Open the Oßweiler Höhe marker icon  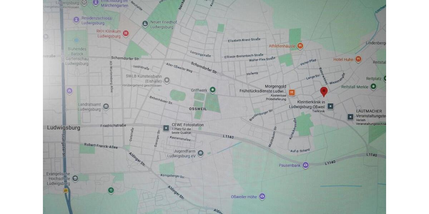[x=262, y=197]
